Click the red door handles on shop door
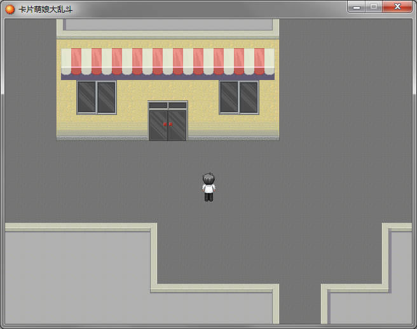Image resolution: width=417 pixels, height=329 pixels. 168,124
